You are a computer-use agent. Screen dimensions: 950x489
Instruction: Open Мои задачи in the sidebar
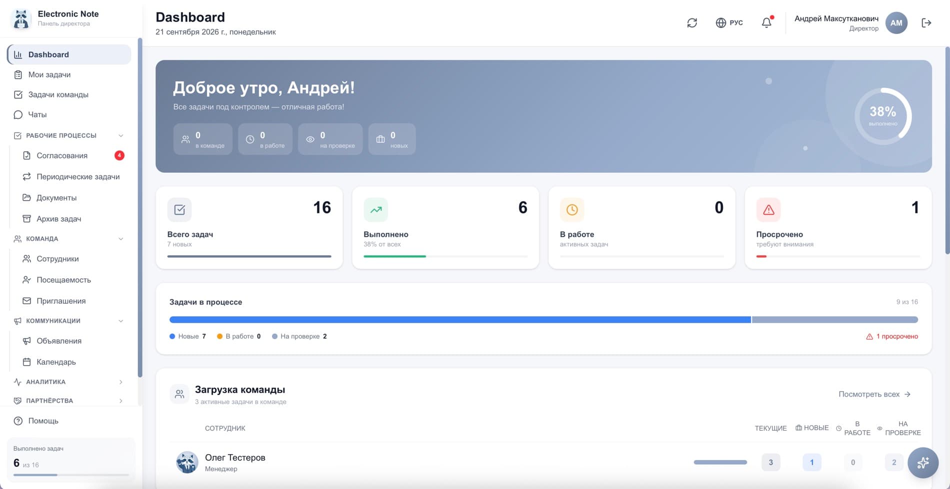pyautogui.click(x=69, y=74)
